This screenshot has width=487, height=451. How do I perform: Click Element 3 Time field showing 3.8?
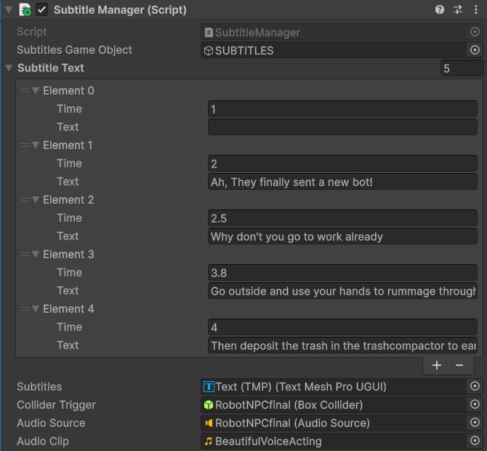tap(342, 273)
